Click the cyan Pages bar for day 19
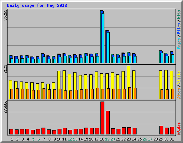Screen dimensions: 183x143 [108, 48]
